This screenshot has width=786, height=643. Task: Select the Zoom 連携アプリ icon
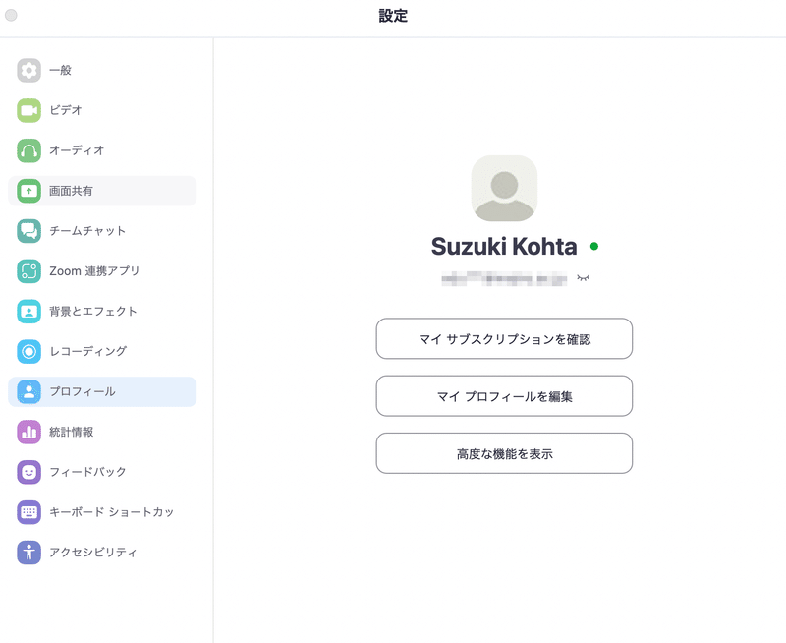click(29, 270)
